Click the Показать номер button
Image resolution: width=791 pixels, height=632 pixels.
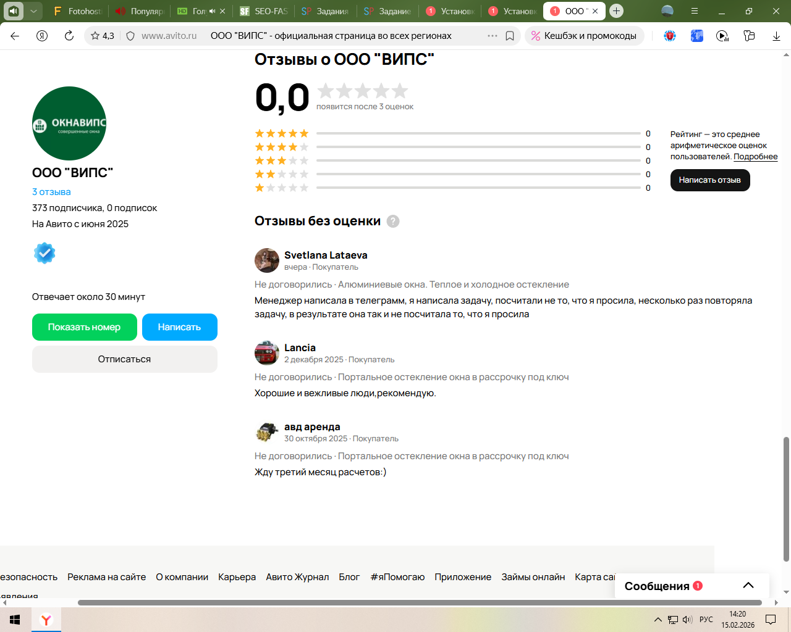pyautogui.click(x=85, y=327)
